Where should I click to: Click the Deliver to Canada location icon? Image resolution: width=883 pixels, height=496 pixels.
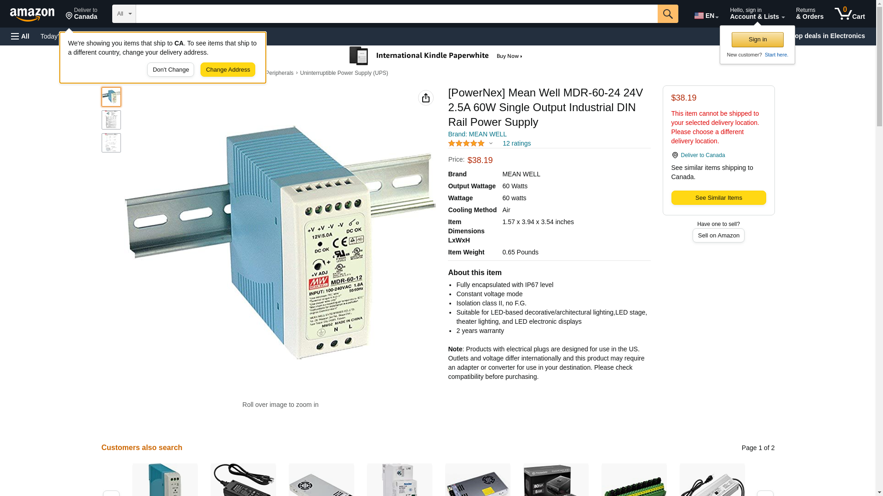pyautogui.click(x=675, y=155)
